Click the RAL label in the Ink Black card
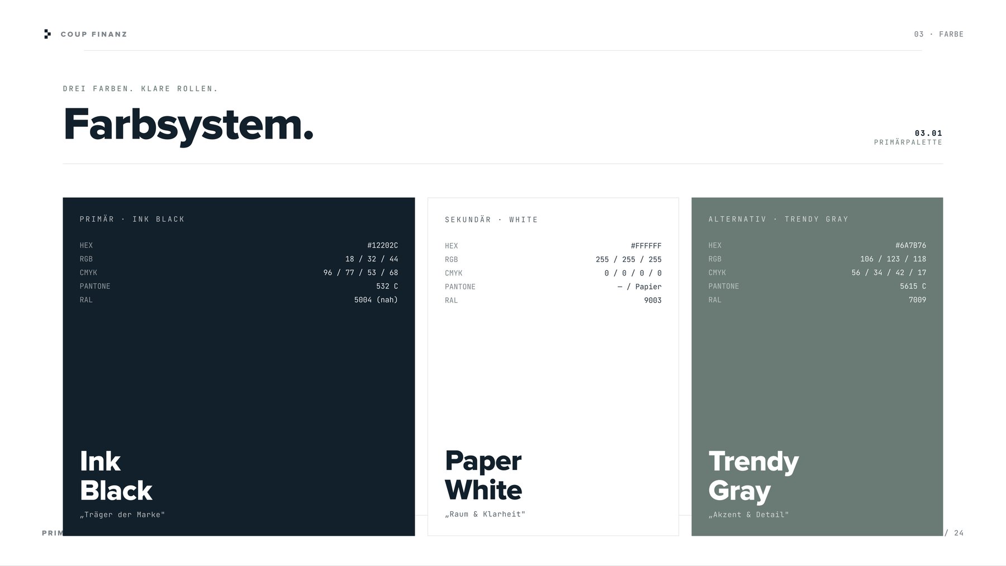This screenshot has width=1006, height=566. 86,300
